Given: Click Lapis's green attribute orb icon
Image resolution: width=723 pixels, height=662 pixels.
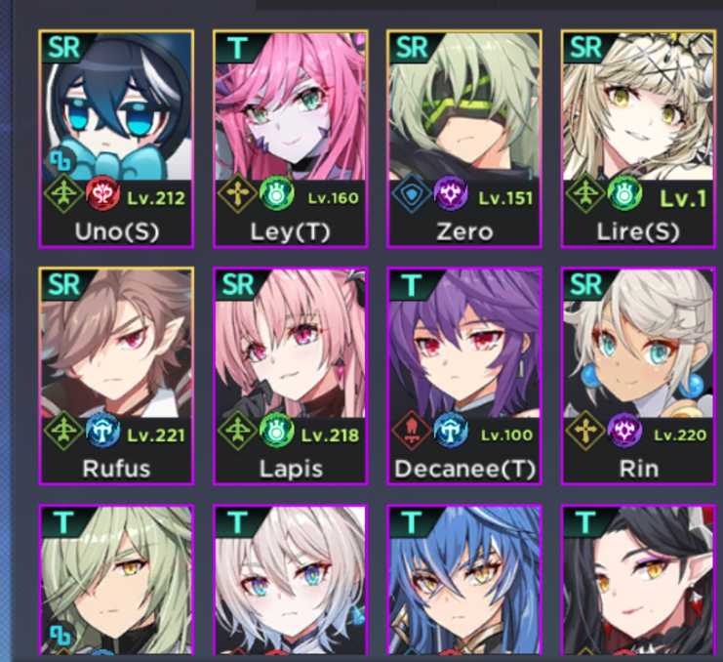Looking at the screenshot, I should point(277,431).
